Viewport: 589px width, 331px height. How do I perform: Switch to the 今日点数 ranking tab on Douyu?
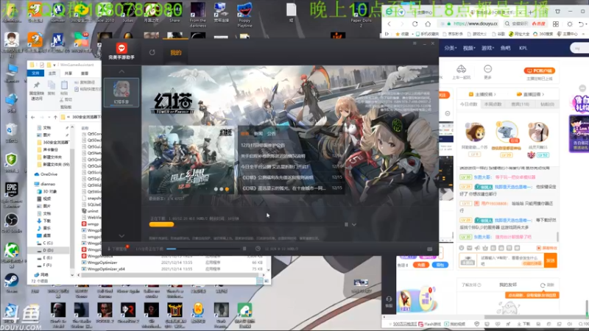pos(468,104)
